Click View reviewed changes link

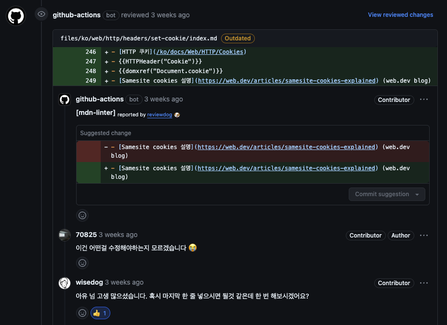[x=400, y=15]
